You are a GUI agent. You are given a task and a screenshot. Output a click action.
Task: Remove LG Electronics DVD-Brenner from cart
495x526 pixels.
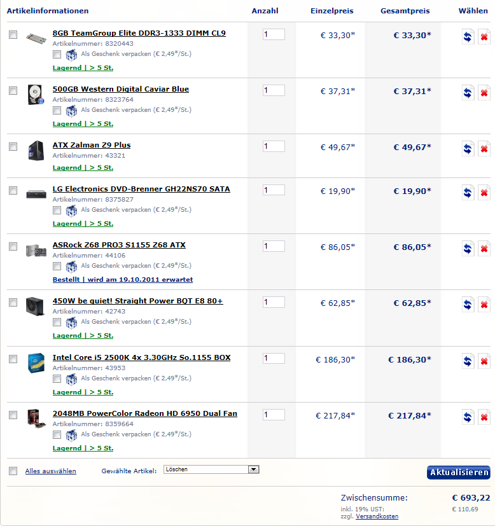click(484, 193)
